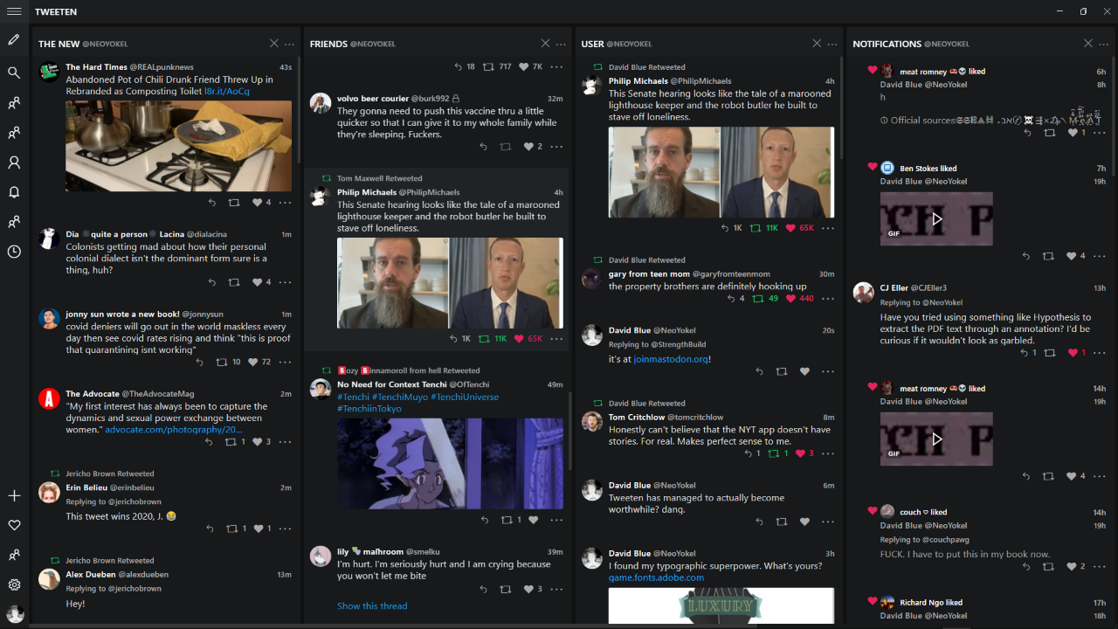Select FRIENDS column header
Screen dimensions: 1118x629
[x=328, y=44]
